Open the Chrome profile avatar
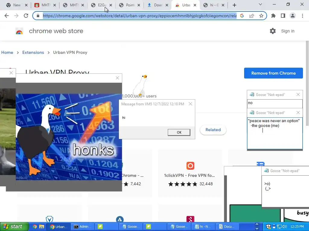The width and height of the screenshot is (309, 231). (x=293, y=16)
